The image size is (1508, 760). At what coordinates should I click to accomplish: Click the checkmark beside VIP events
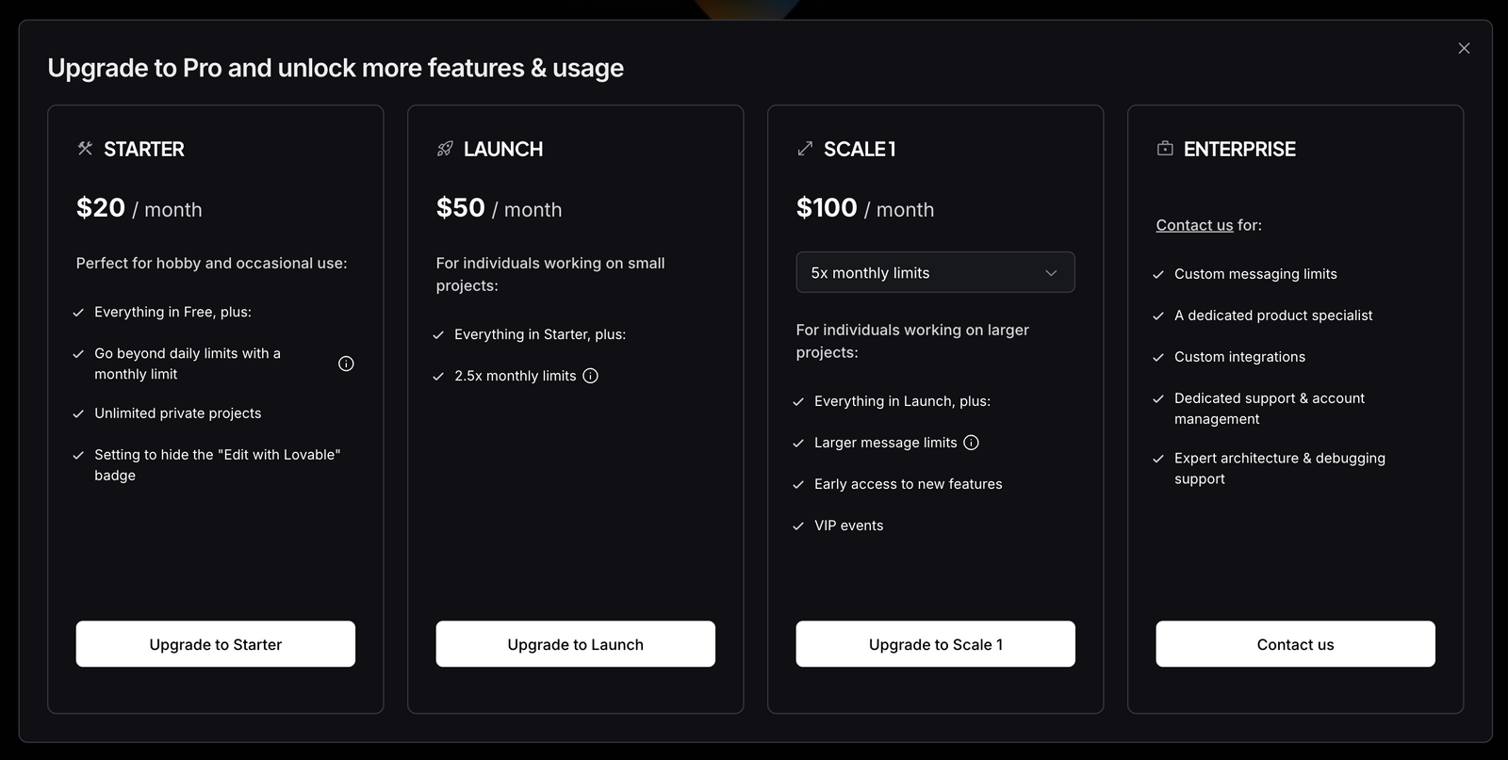[797, 525]
